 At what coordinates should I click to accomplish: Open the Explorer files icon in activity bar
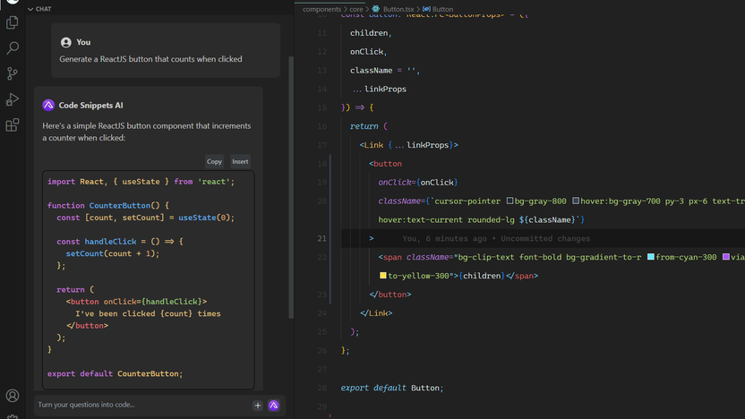click(13, 22)
